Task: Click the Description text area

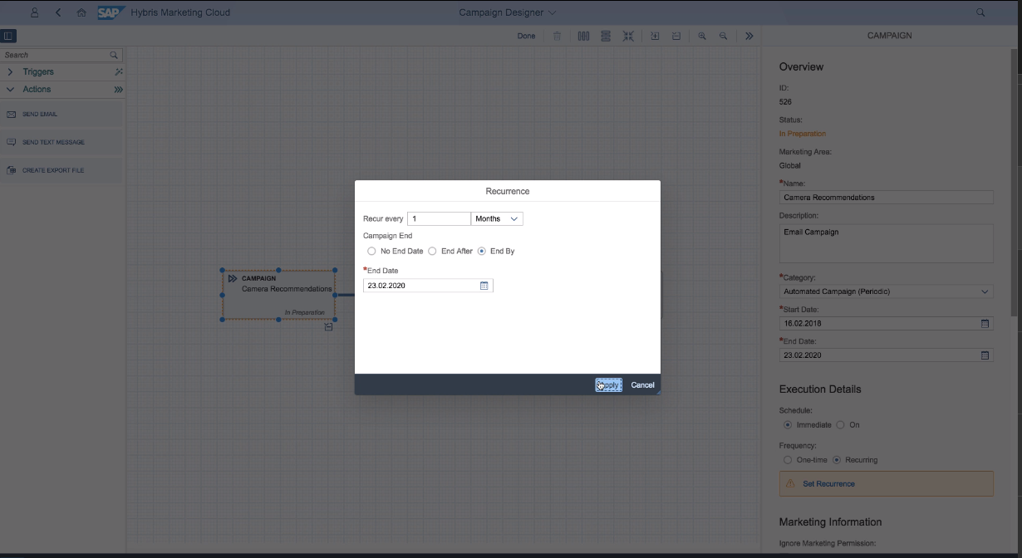Action: tap(887, 243)
